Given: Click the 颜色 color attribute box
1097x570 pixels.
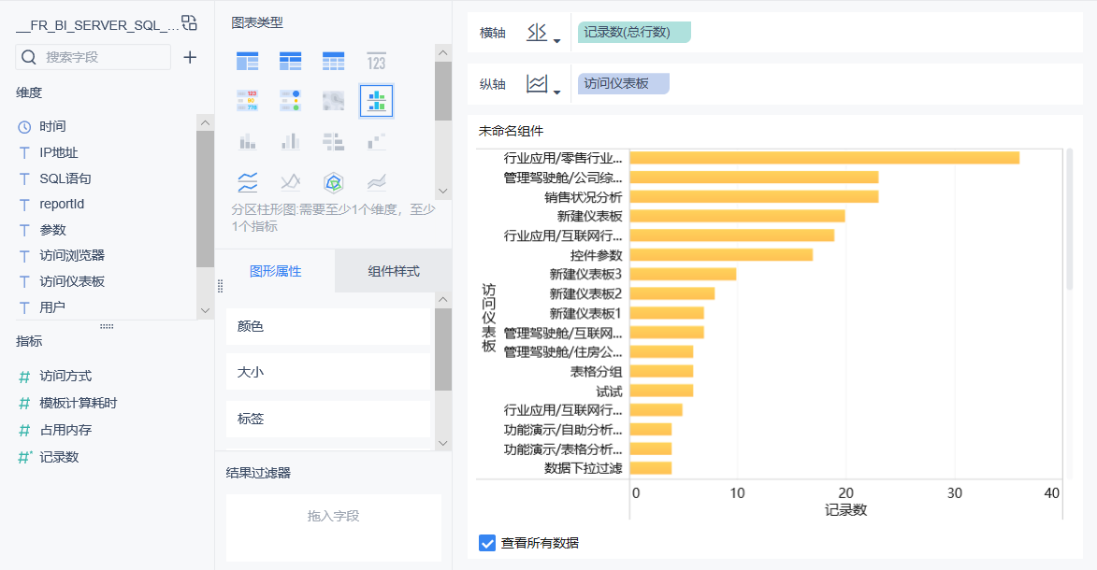Looking at the screenshot, I should [328, 327].
